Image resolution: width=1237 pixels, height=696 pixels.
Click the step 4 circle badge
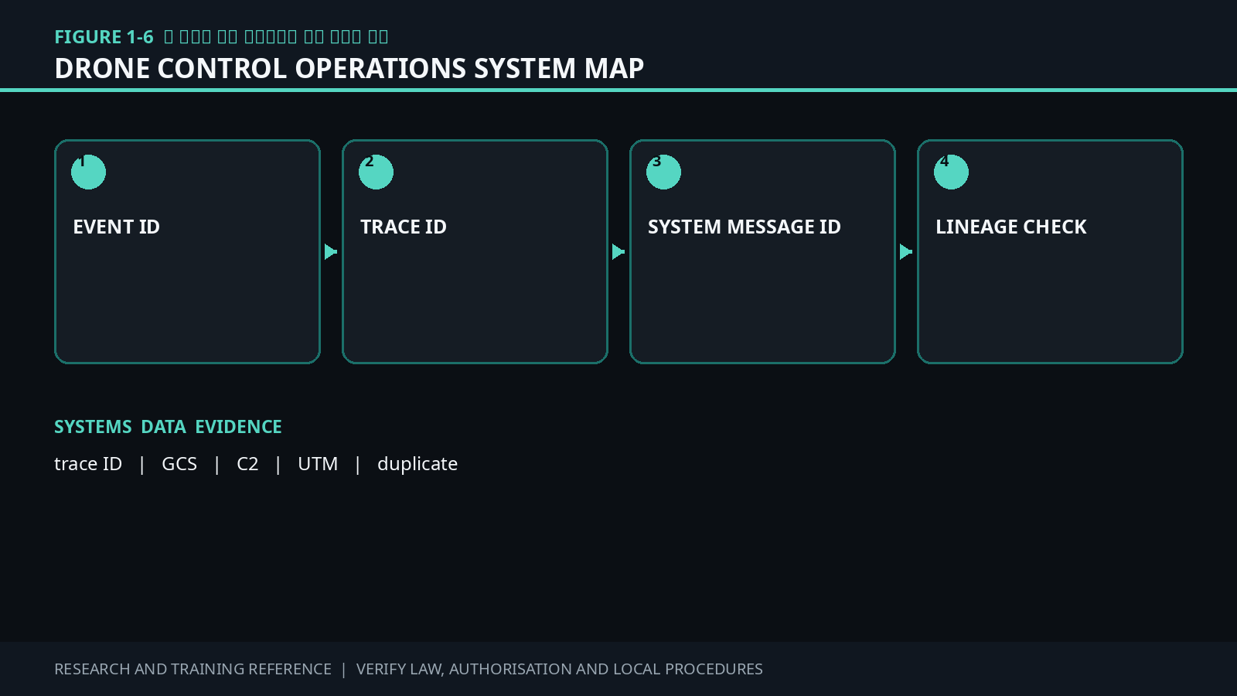pos(951,172)
